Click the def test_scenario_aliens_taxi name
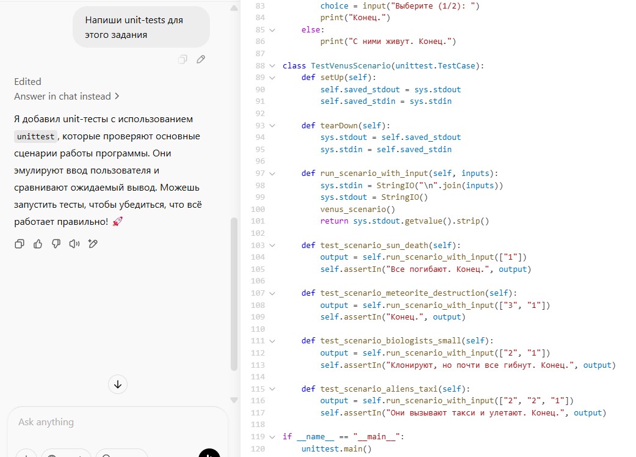This screenshot has width=636, height=457. pos(379,389)
